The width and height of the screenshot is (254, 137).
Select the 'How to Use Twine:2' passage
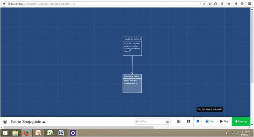point(132,83)
